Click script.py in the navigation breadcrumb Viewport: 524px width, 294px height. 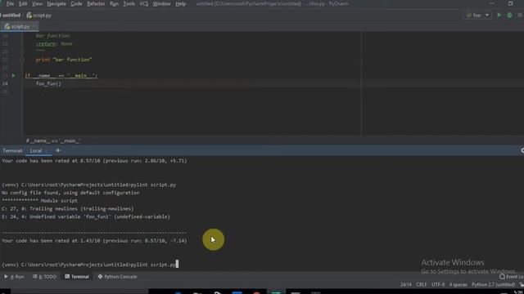pos(39,16)
